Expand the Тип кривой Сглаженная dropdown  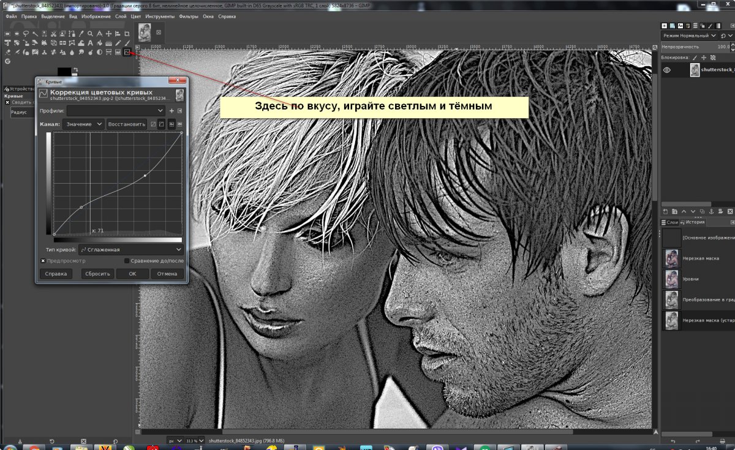click(130, 250)
